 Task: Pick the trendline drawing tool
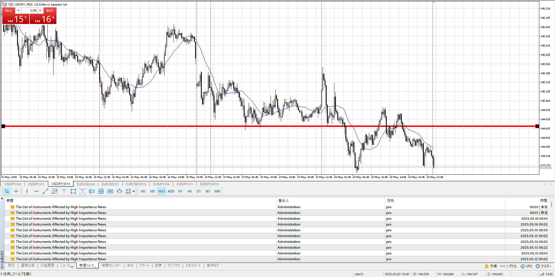pos(45,191)
